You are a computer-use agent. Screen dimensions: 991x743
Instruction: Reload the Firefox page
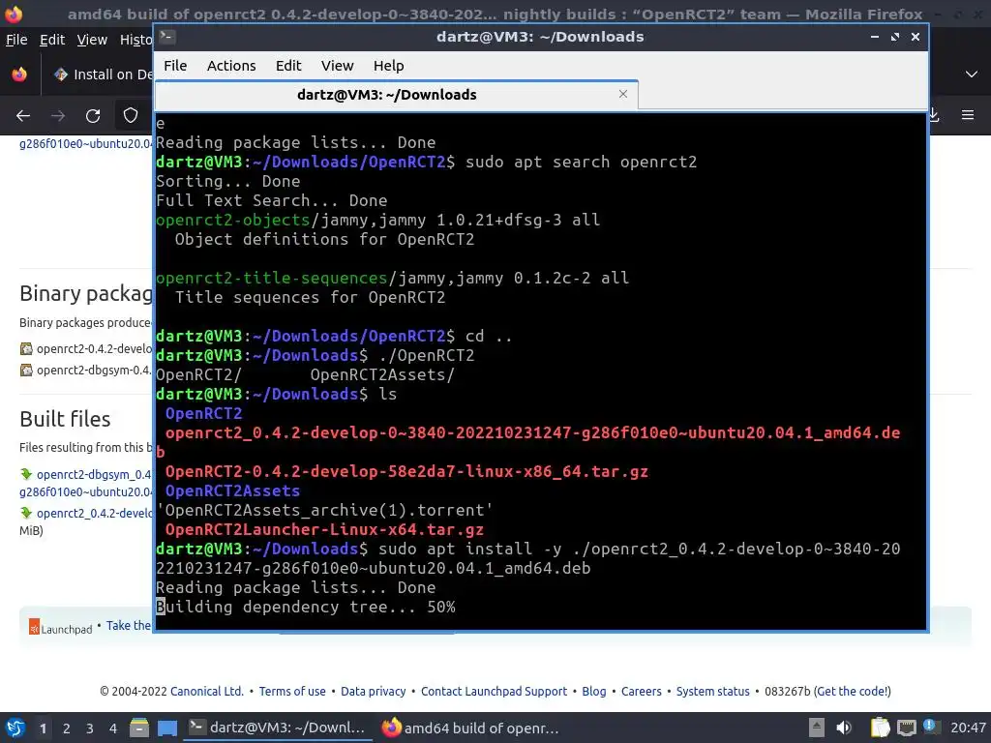pyautogui.click(x=93, y=116)
